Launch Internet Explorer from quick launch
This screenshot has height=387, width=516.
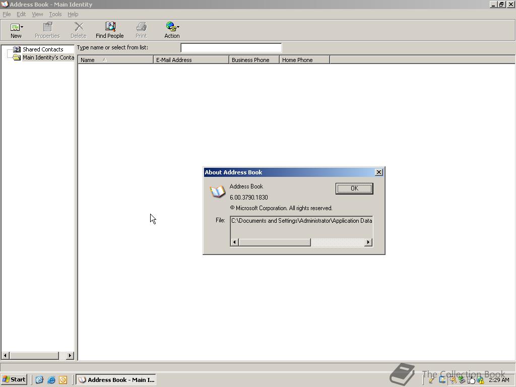tap(51, 380)
